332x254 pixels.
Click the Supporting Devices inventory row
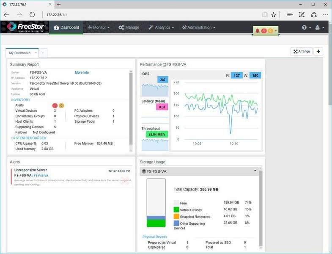click(36, 127)
